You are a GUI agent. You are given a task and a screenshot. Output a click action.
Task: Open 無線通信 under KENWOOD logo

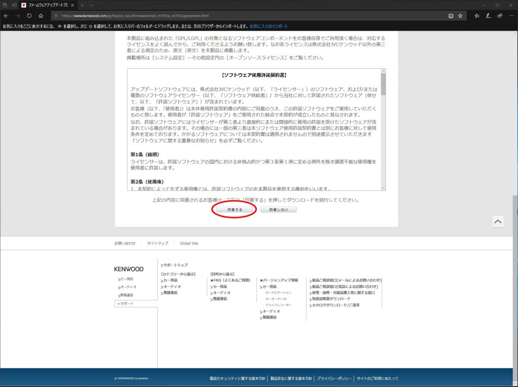pos(126,295)
